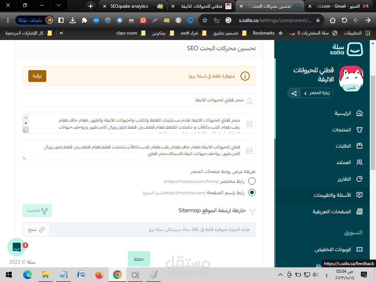This screenshot has height=282, width=376.
Task: Click the description scroll-up arrow
Action: coord(26,117)
